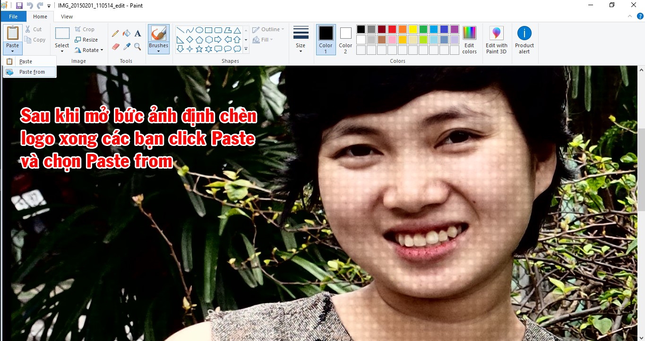Image resolution: width=645 pixels, height=341 pixels.
Task: Click the large Paste clipboard button
Action: click(13, 34)
